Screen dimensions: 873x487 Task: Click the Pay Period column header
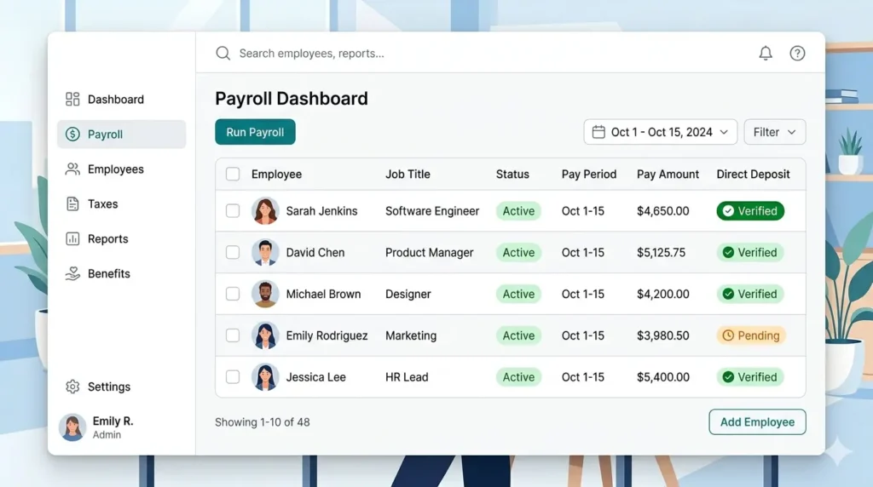click(x=588, y=174)
